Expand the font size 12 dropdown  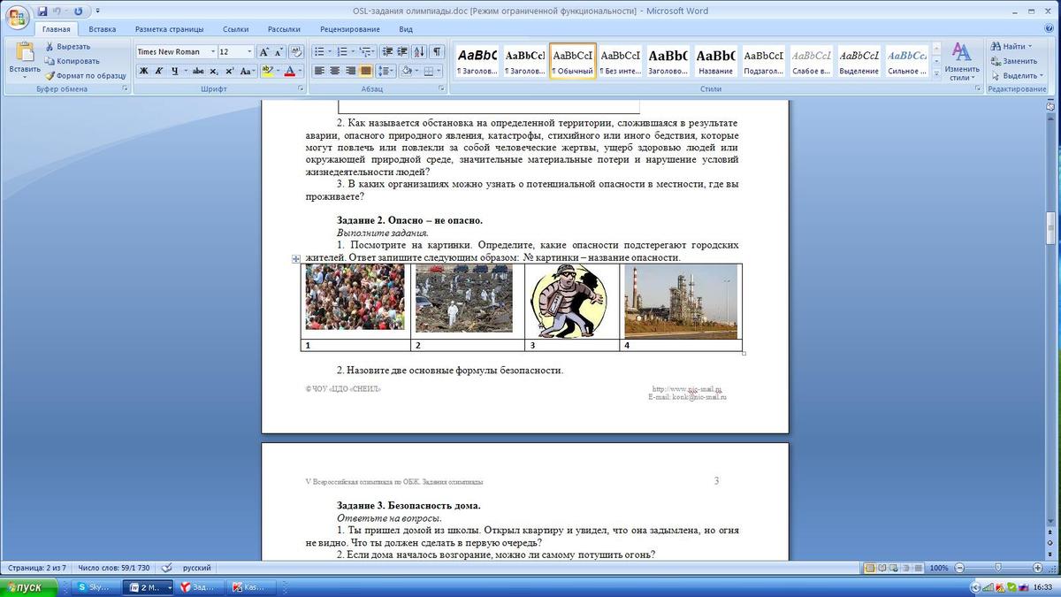point(249,52)
